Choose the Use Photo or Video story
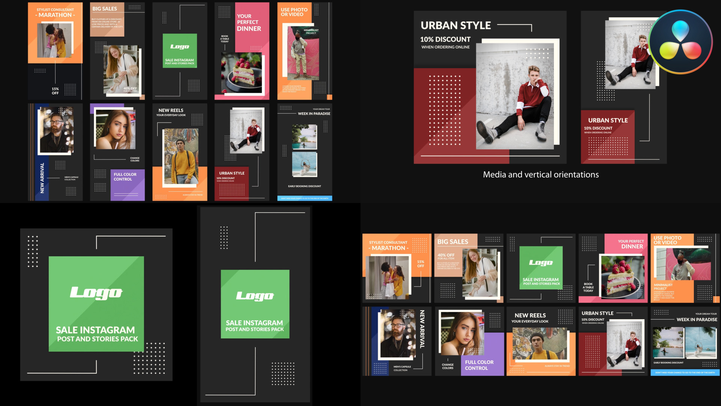Viewport: 721px width, 406px height. pos(305,51)
